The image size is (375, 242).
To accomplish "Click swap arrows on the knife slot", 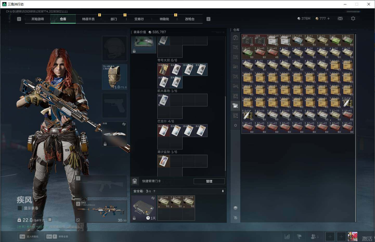I will click(x=124, y=124).
